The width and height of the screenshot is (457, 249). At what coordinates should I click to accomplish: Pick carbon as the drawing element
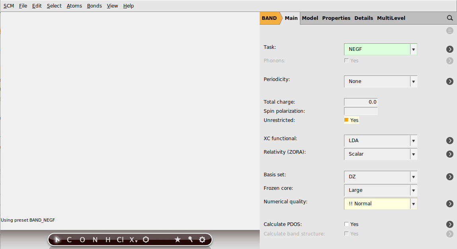[69, 239]
